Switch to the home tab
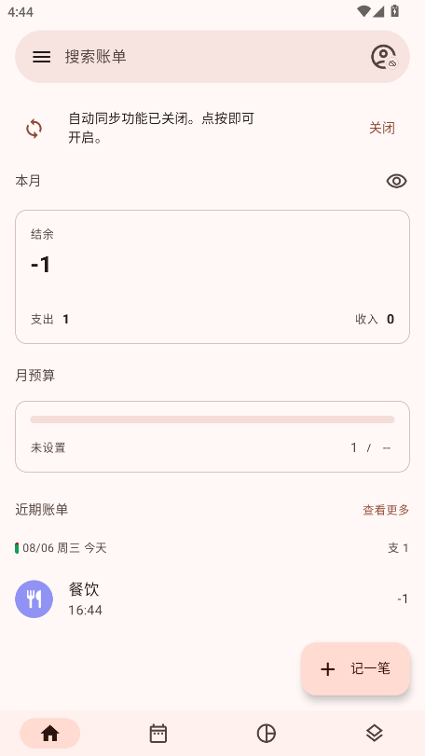The width and height of the screenshot is (425, 756). pos(50,734)
